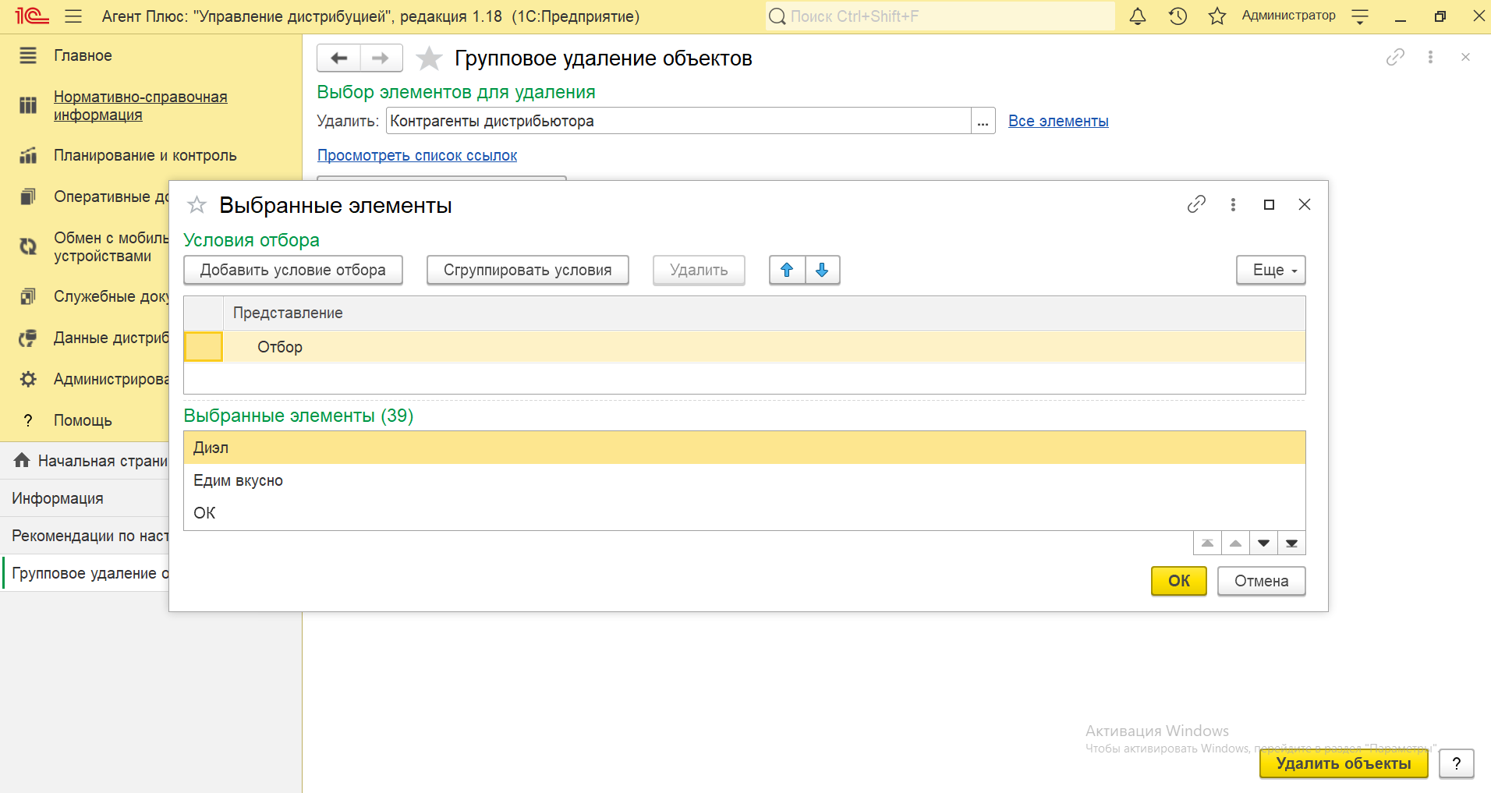Select the Отбор row
This screenshot has width=1491, height=793.
[764, 347]
